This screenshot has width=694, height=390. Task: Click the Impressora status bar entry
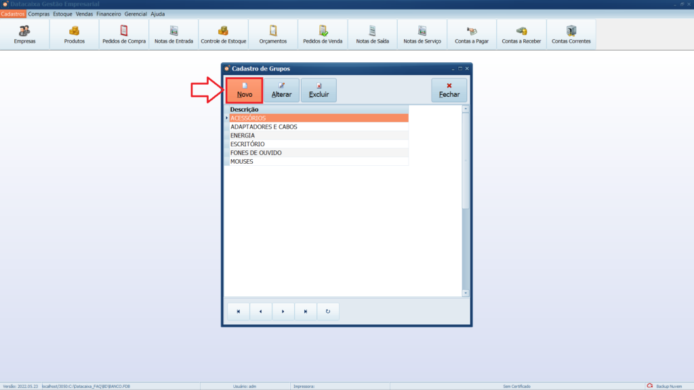(x=304, y=387)
